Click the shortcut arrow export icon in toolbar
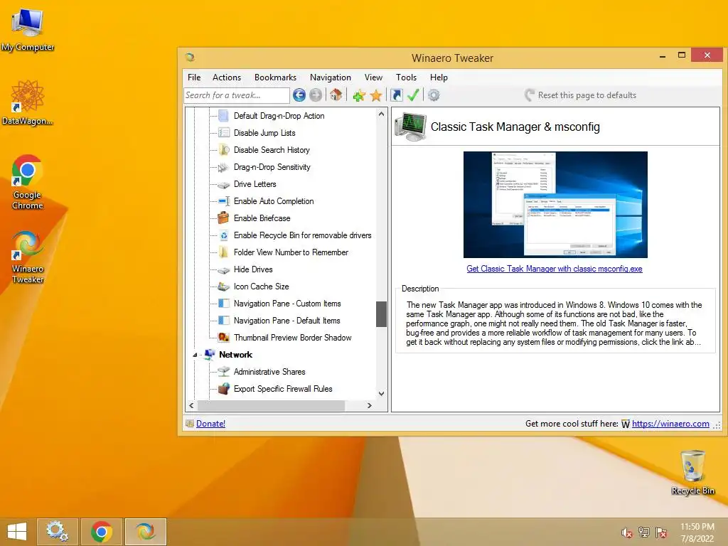Viewport: 728px width, 546px height. (x=397, y=95)
